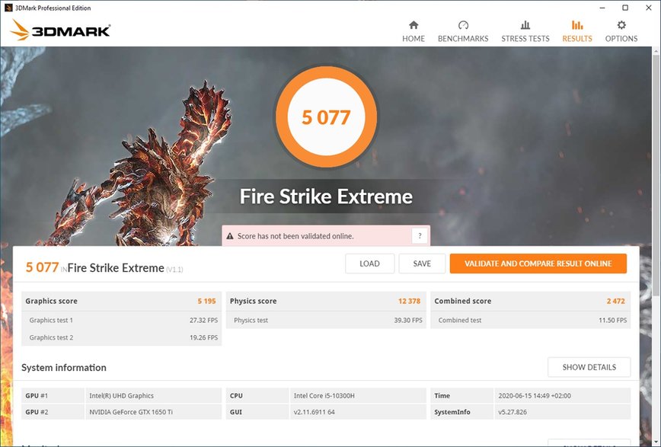Image resolution: width=661 pixels, height=447 pixels.
Task: Go to the BENCHMARKS tab label
Action: click(463, 39)
